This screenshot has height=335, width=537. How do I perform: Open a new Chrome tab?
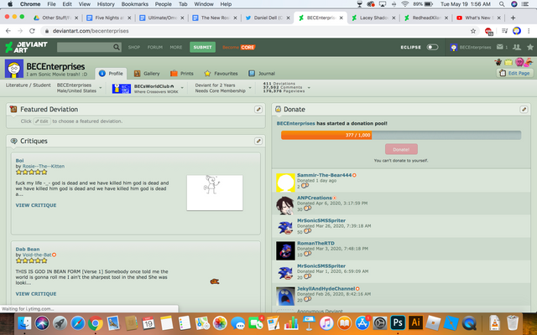513,18
